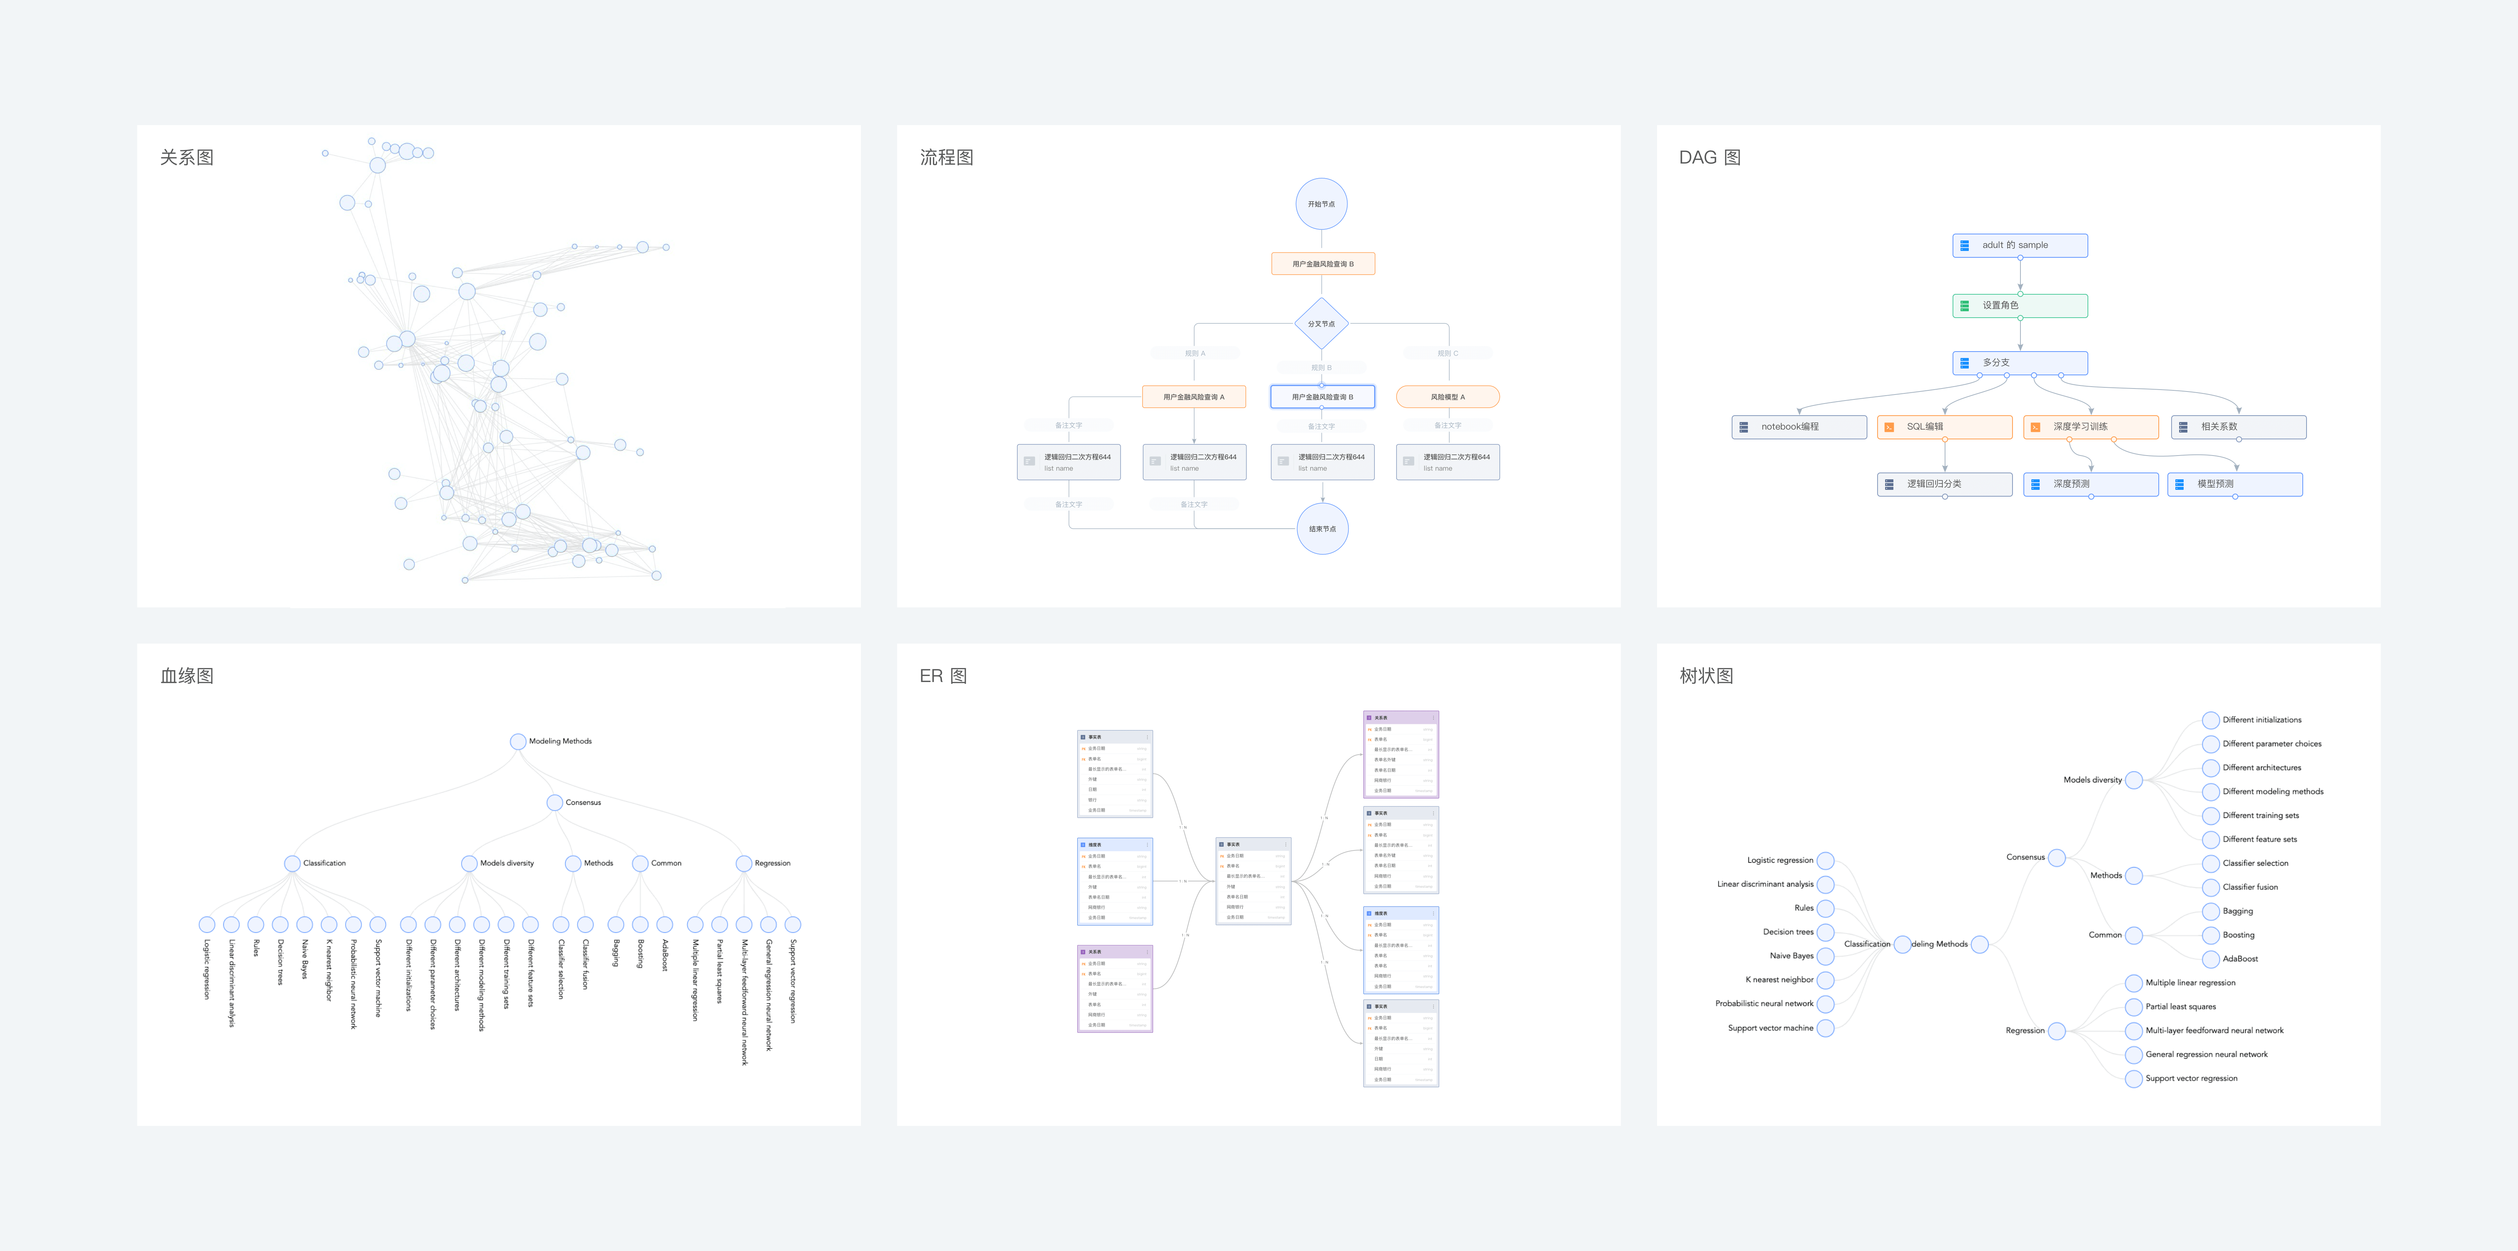
Task: Collapse the Regression node circle in 树状图
Action: (x=2057, y=1030)
